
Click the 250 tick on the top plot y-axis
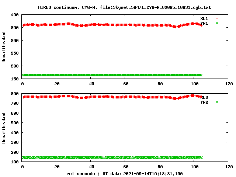pyautogui.click(x=15, y=53)
